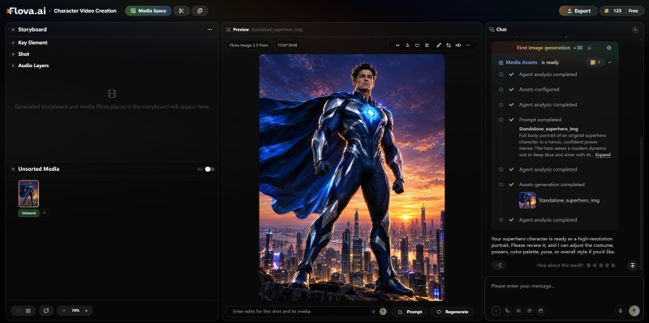Select the superhero thumbnail in Unsorted Media
Viewport: 649px width, 323px height.
(x=28, y=193)
